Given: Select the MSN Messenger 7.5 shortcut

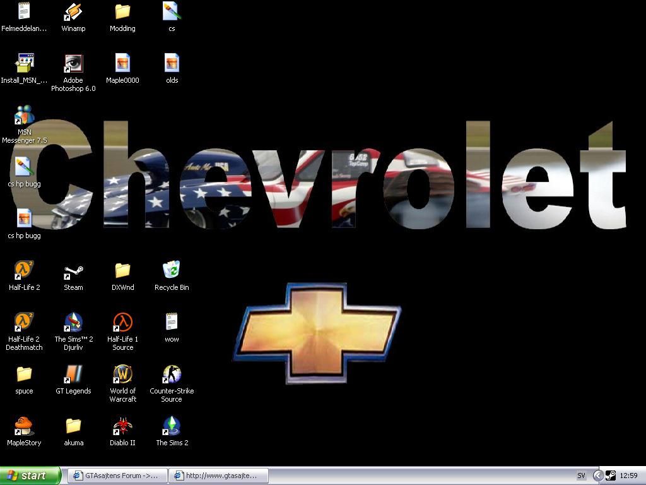Looking at the screenshot, I should tap(25, 115).
